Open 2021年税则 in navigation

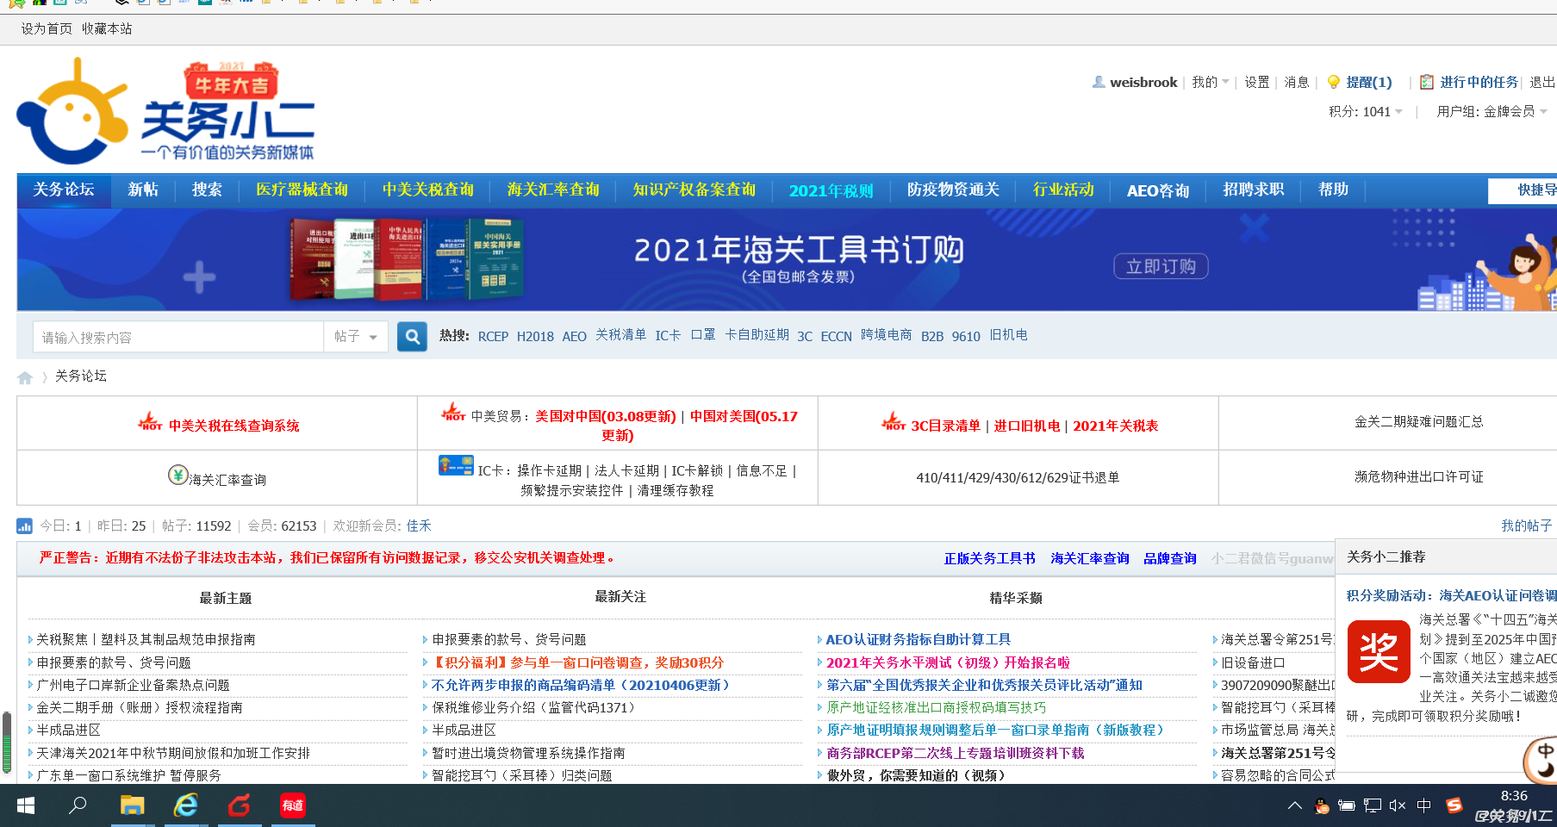click(831, 190)
